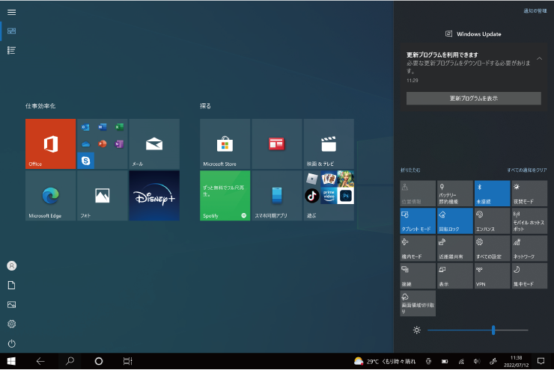Expand the Start hamburger menu
The height and width of the screenshot is (370, 554).
point(12,13)
